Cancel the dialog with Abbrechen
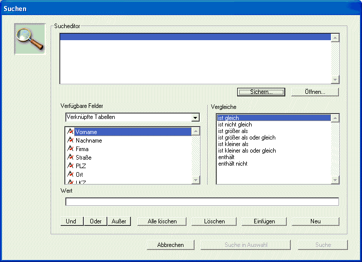362x262 pixels. [x=170, y=245]
